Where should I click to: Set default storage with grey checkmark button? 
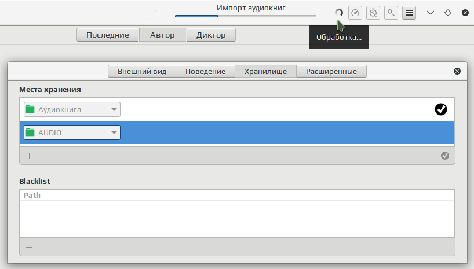point(444,156)
